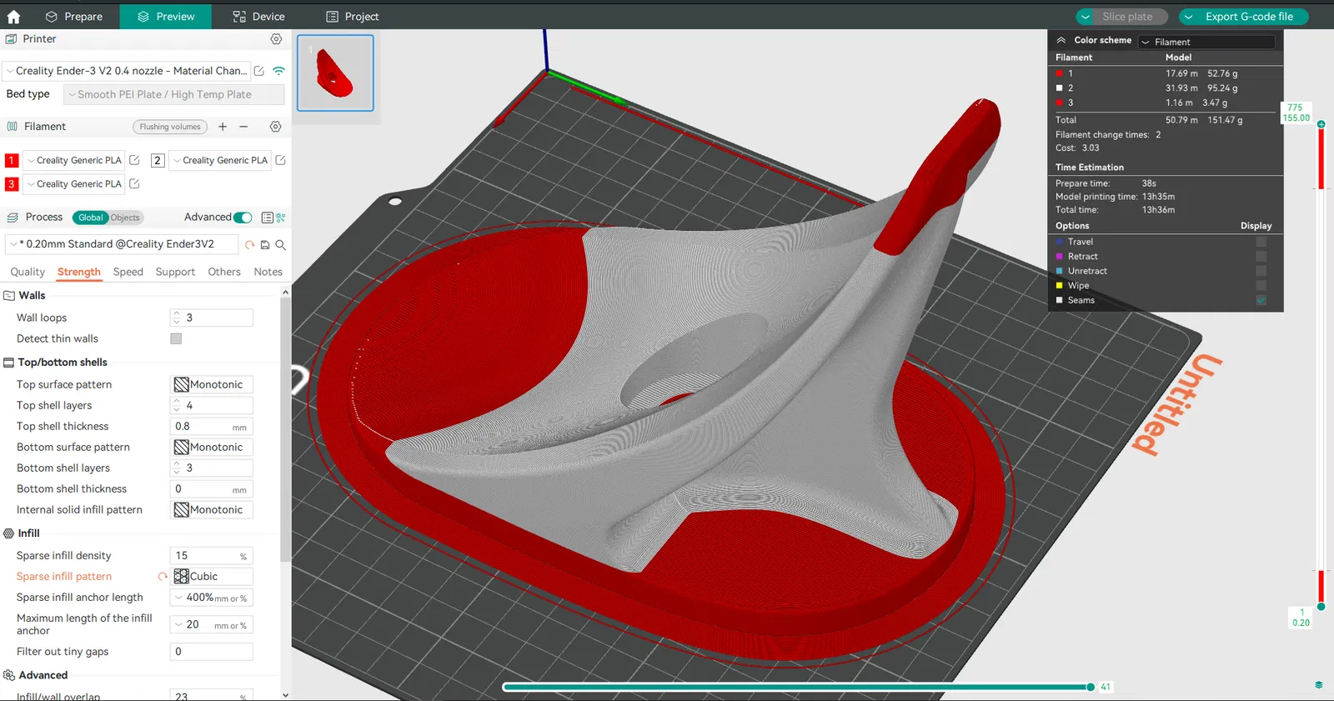Open the Bed type dropdown

[x=174, y=94]
